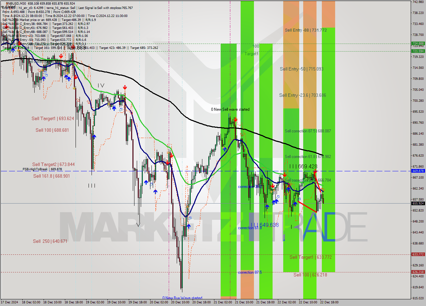Click the 'Target 685: 373.262' info text

tap(144, 48)
